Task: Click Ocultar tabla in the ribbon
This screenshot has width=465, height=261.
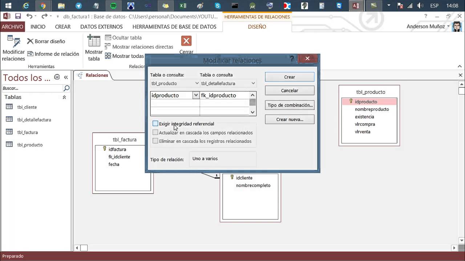Action: pos(123,38)
